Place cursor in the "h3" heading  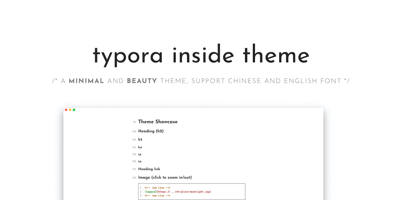coord(140,140)
